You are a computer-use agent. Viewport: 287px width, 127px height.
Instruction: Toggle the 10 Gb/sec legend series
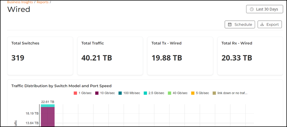coord(105,93)
